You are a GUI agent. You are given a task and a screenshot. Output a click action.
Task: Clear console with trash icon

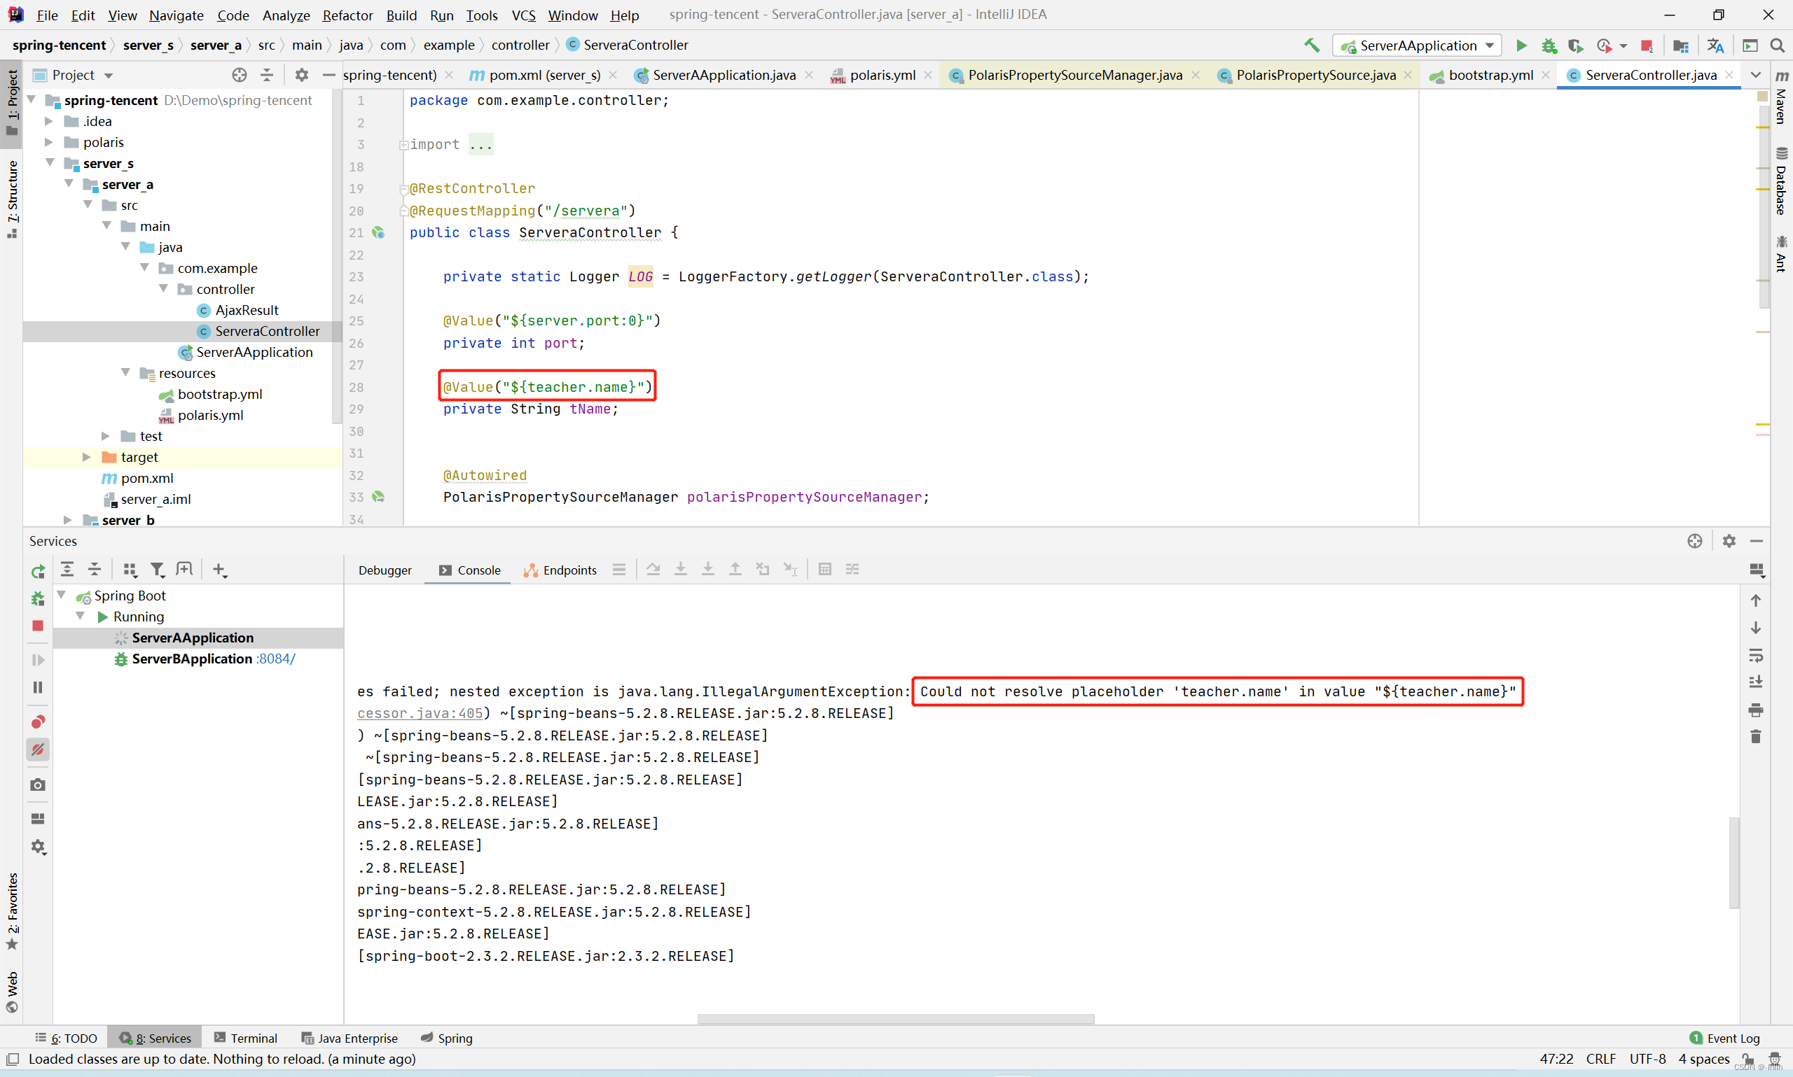coord(1755,737)
